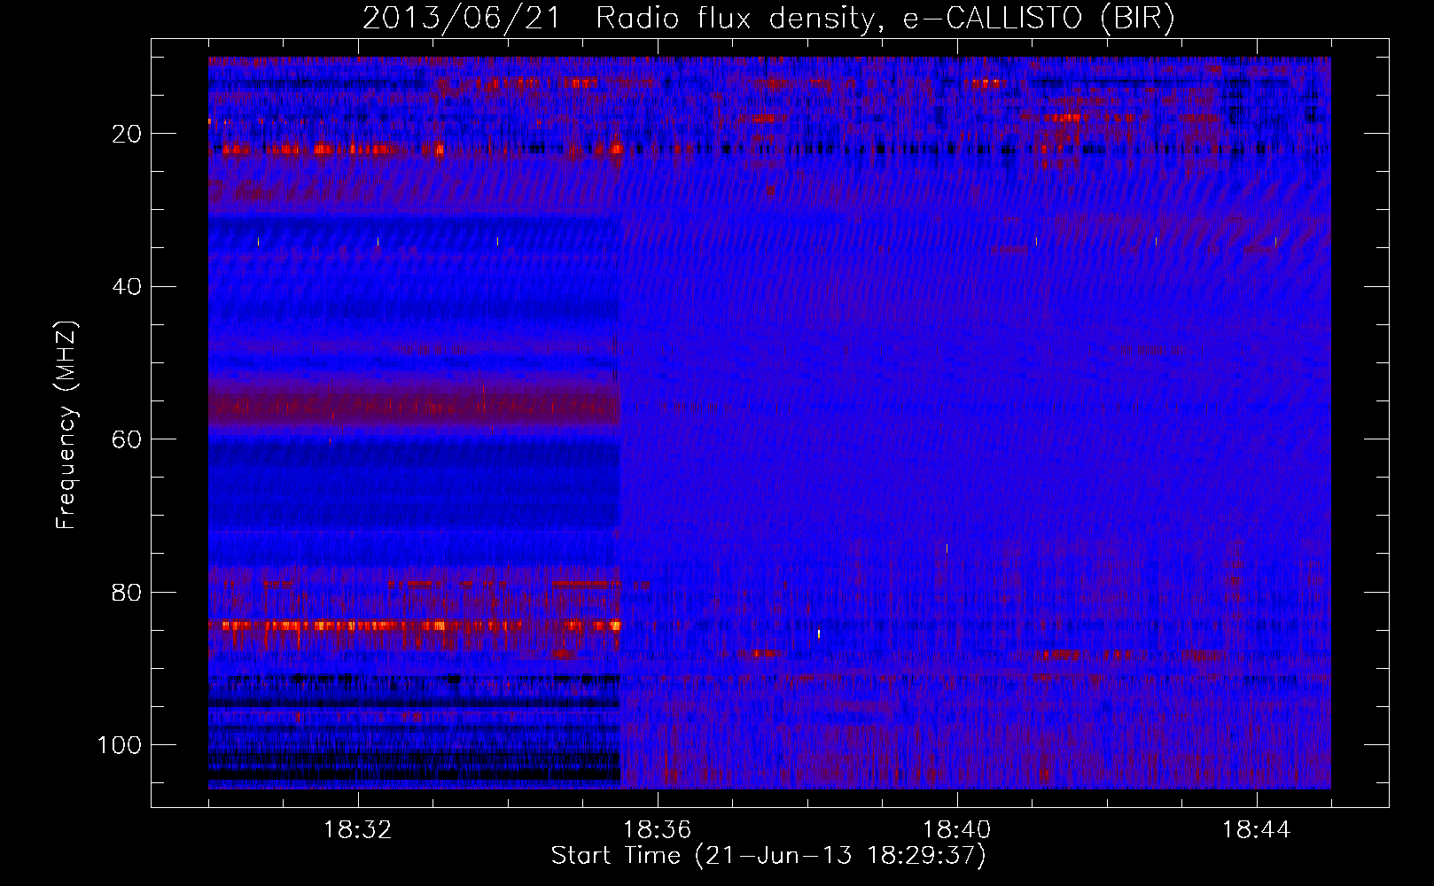Click the 'Start Time (21-Jun-13 18:29:37)' axis label
This screenshot has width=1434, height=886.
pos(768,856)
